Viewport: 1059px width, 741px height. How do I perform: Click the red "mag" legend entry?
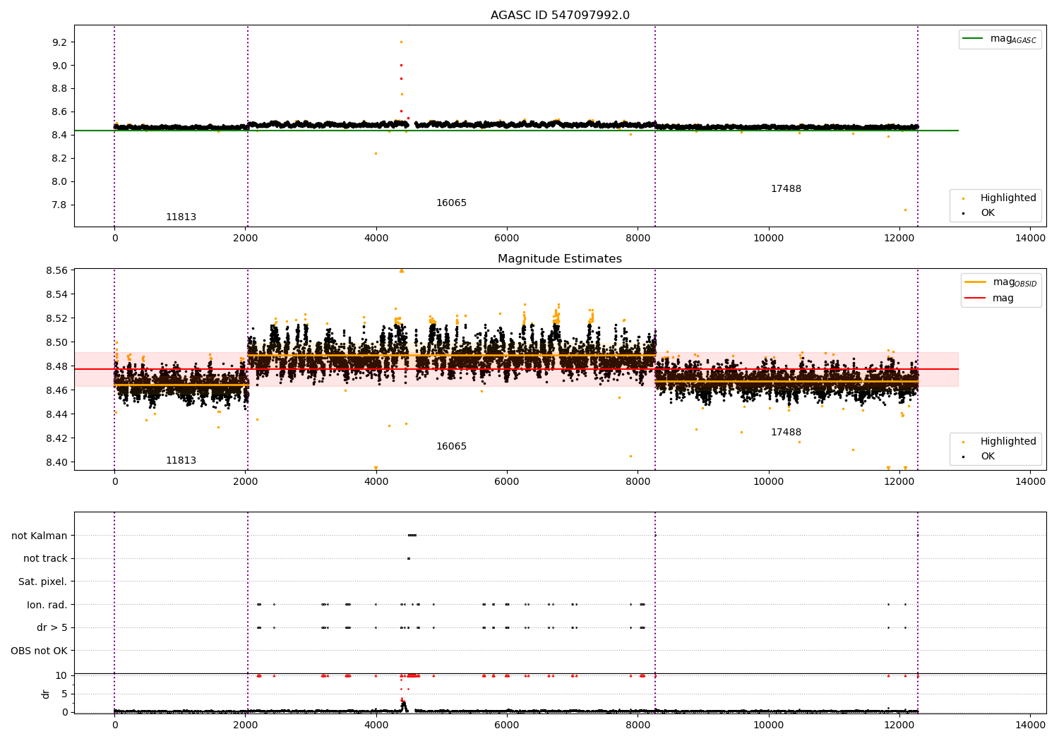(x=989, y=298)
